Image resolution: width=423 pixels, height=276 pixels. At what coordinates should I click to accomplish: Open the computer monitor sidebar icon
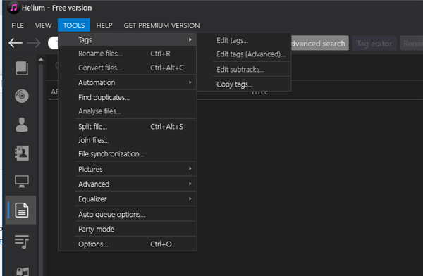click(22, 182)
